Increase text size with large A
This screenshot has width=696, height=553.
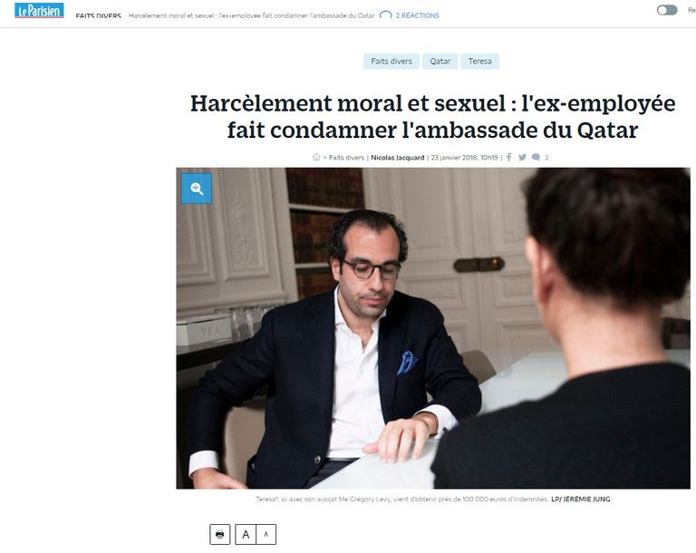click(x=246, y=534)
